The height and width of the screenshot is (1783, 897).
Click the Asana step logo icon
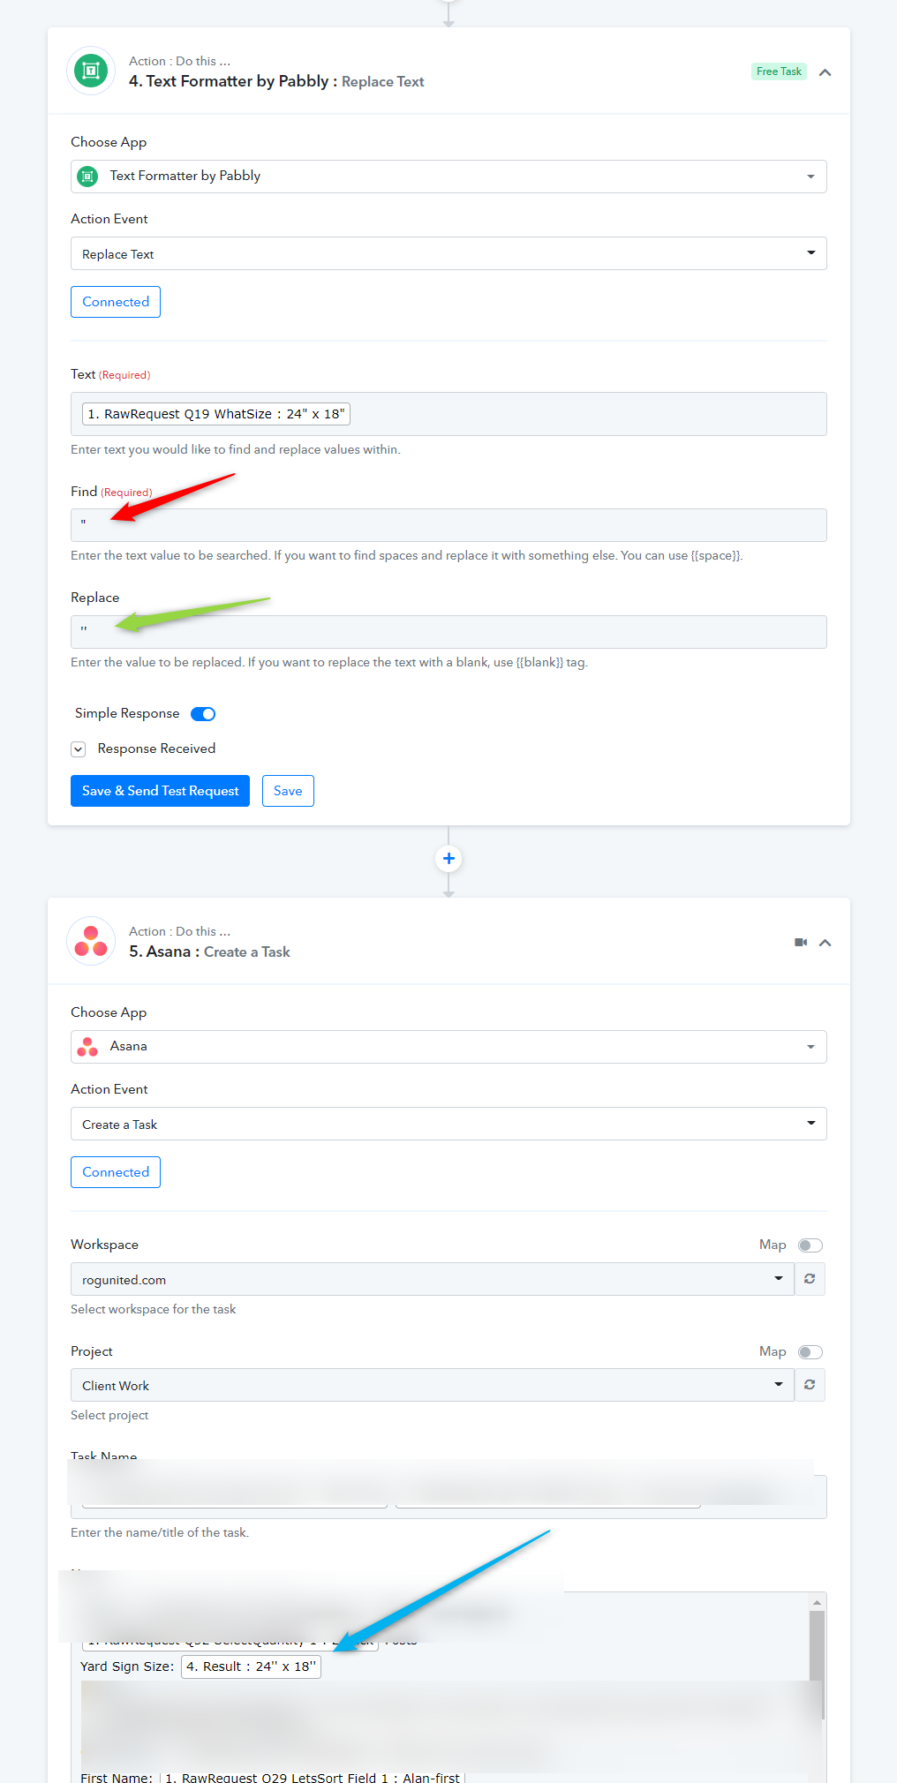pos(91,941)
